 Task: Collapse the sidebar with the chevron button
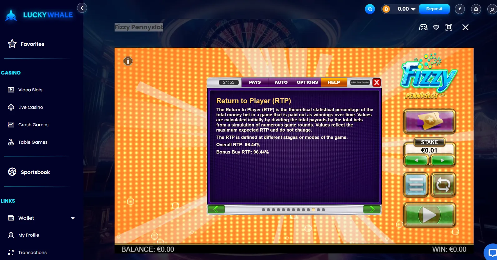pos(82,8)
